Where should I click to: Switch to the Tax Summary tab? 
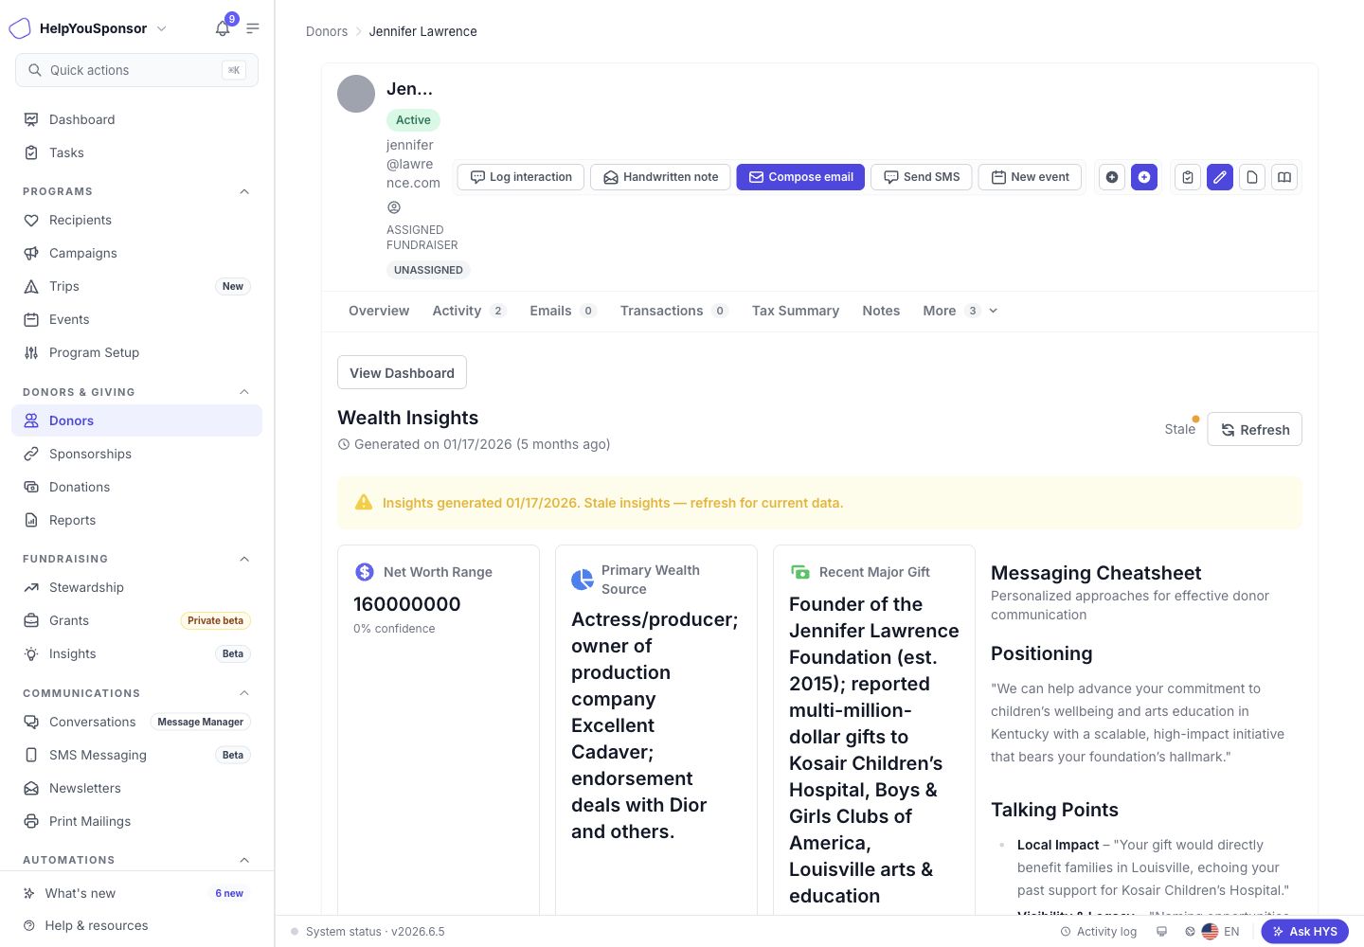(796, 311)
